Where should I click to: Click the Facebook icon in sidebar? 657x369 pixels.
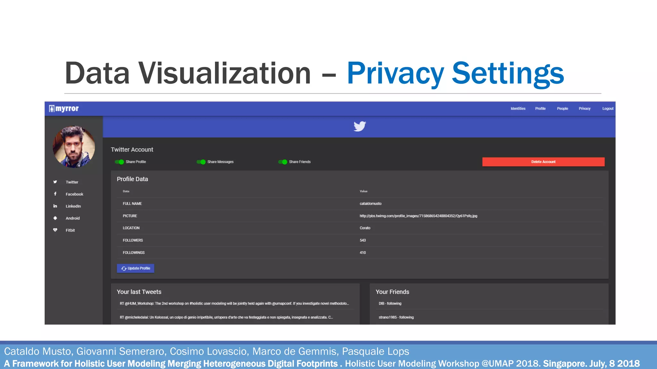[x=55, y=194]
